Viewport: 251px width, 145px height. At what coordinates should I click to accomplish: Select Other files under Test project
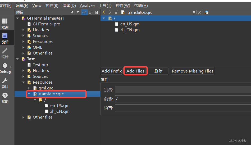tap(43, 117)
